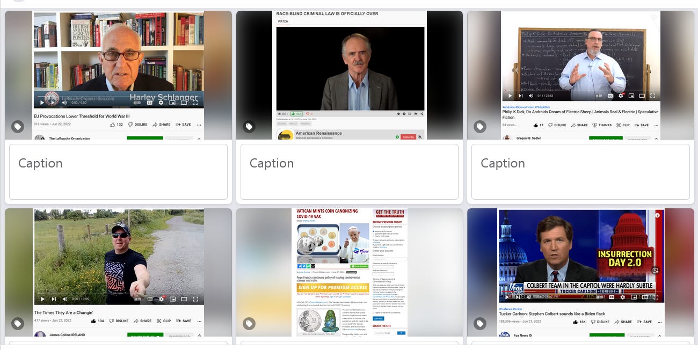
Task: Select the Race-Blind Criminal Law video thumbnail
Action: coord(350,75)
